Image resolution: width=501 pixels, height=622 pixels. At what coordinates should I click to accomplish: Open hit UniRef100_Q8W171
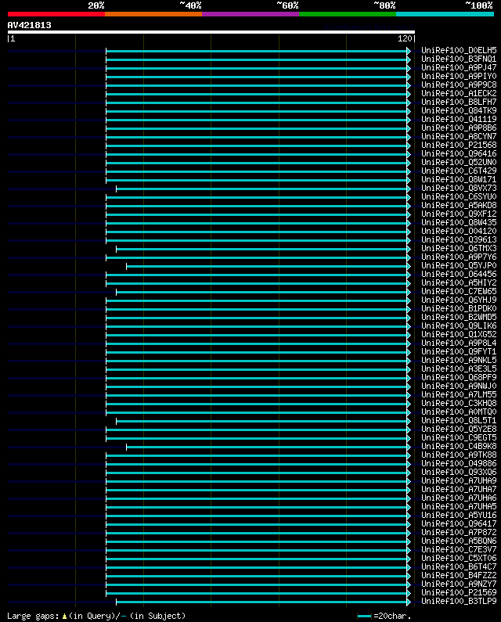point(459,179)
